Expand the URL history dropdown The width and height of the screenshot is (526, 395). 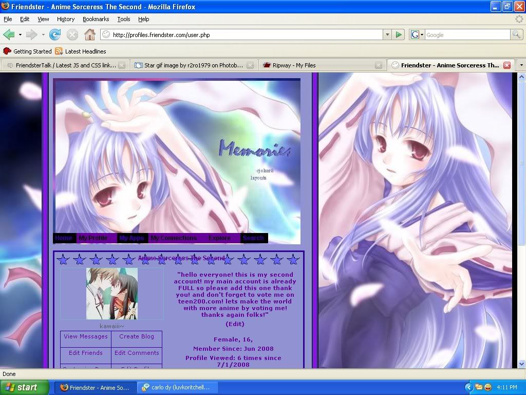click(x=387, y=35)
